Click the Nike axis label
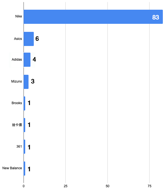 (x=19, y=16)
